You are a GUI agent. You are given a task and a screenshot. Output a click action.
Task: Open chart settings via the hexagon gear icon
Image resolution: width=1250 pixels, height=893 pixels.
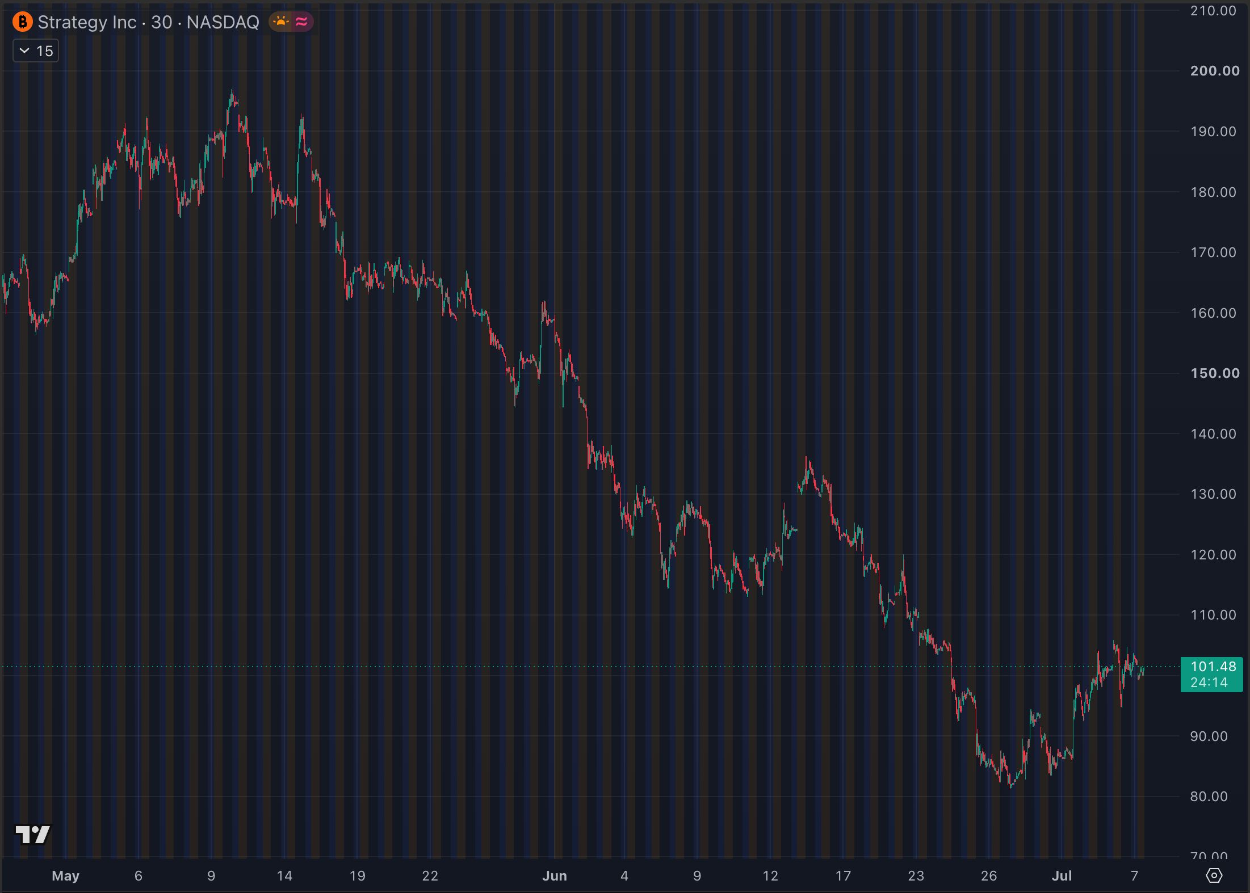coord(1214,875)
